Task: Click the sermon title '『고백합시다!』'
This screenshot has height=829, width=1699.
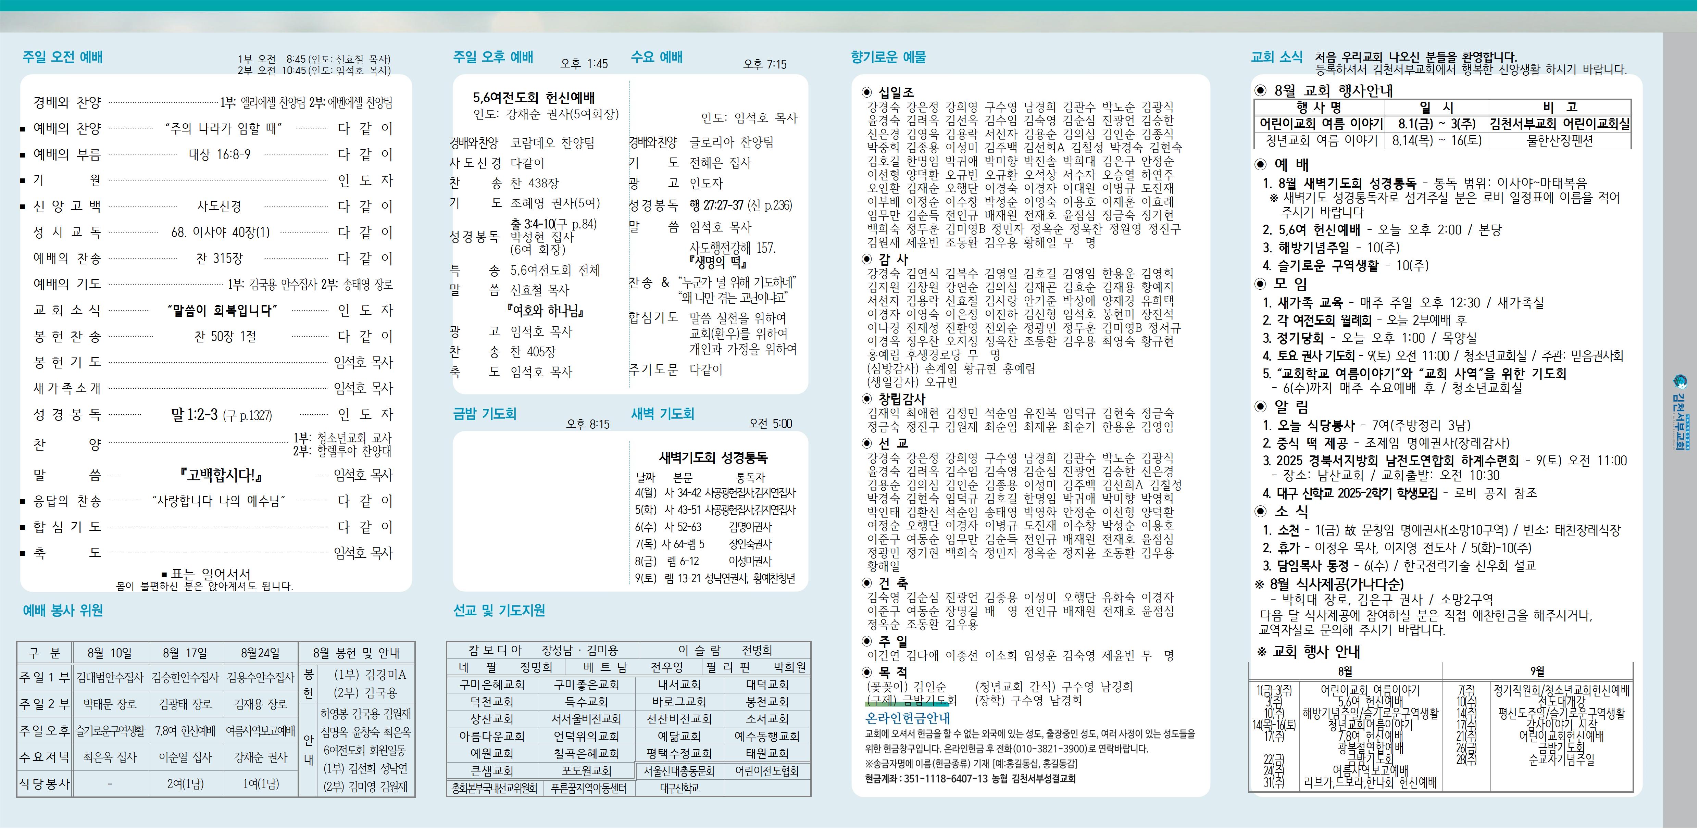Action: pyautogui.click(x=221, y=475)
